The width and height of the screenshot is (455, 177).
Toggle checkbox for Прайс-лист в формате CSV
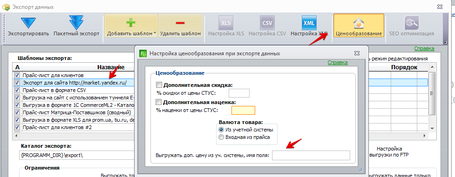[x=17, y=90]
